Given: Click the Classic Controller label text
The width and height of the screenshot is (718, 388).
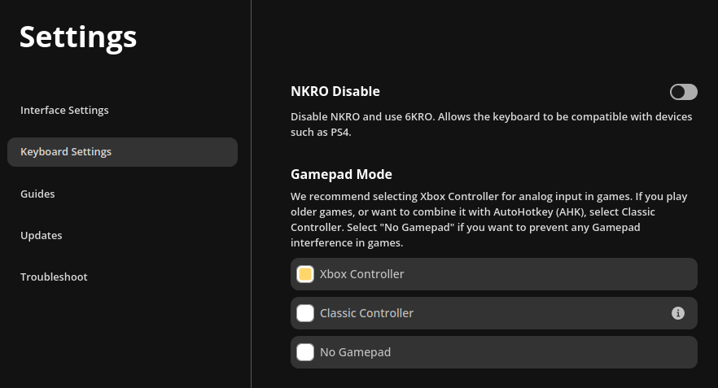Looking at the screenshot, I should [x=366, y=313].
